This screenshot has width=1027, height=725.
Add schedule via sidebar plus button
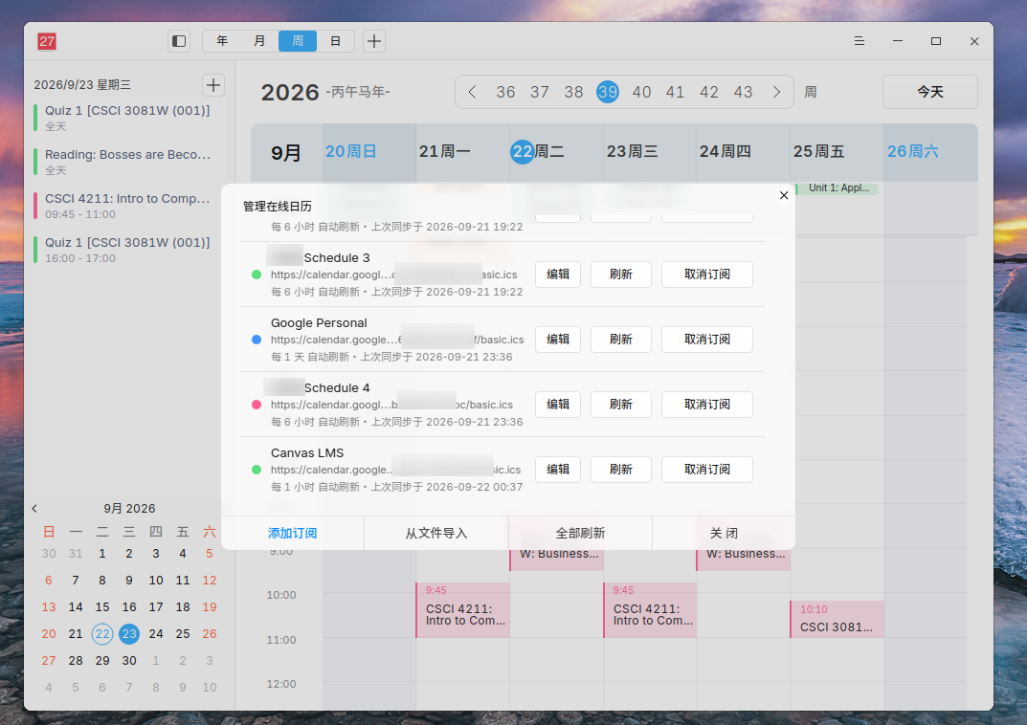(212, 85)
